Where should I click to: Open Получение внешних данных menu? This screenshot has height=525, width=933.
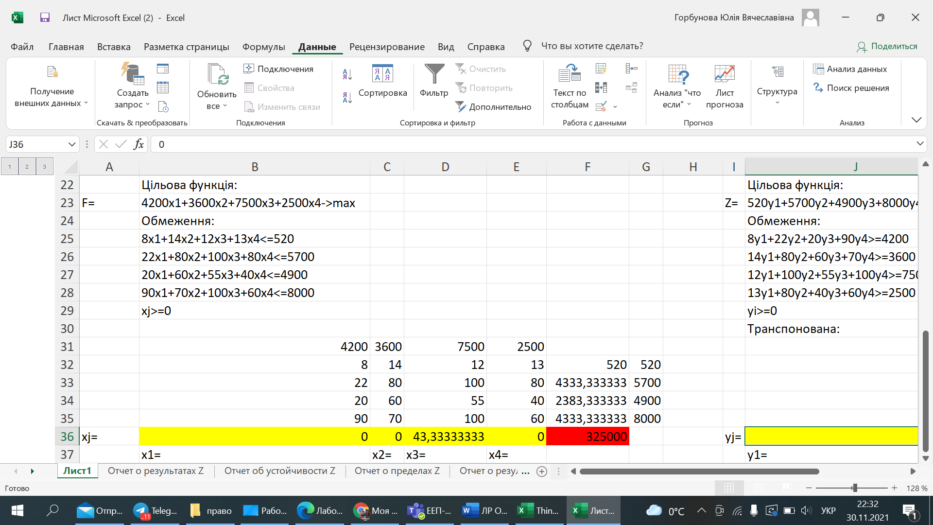[52, 86]
